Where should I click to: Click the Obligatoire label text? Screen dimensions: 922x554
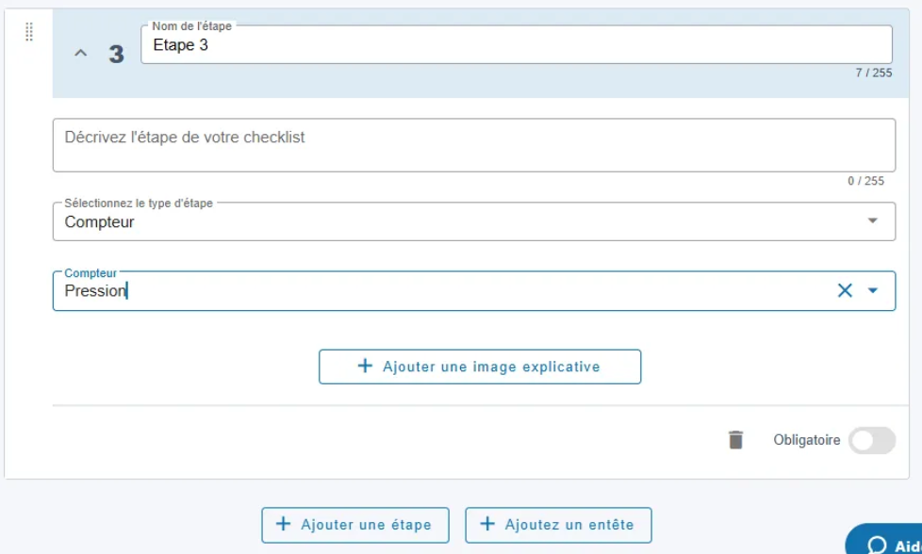806,439
